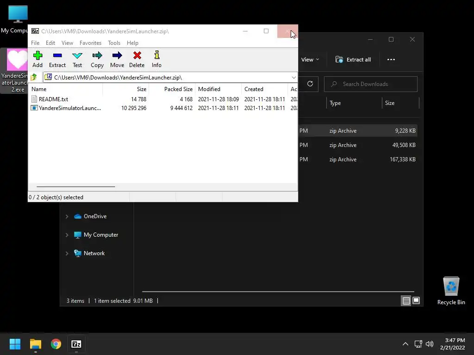Image resolution: width=474 pixels, height=355 pixels.
Task: Click the README.txt file icon
Action: pyautogui.click(x=34, y=99)
